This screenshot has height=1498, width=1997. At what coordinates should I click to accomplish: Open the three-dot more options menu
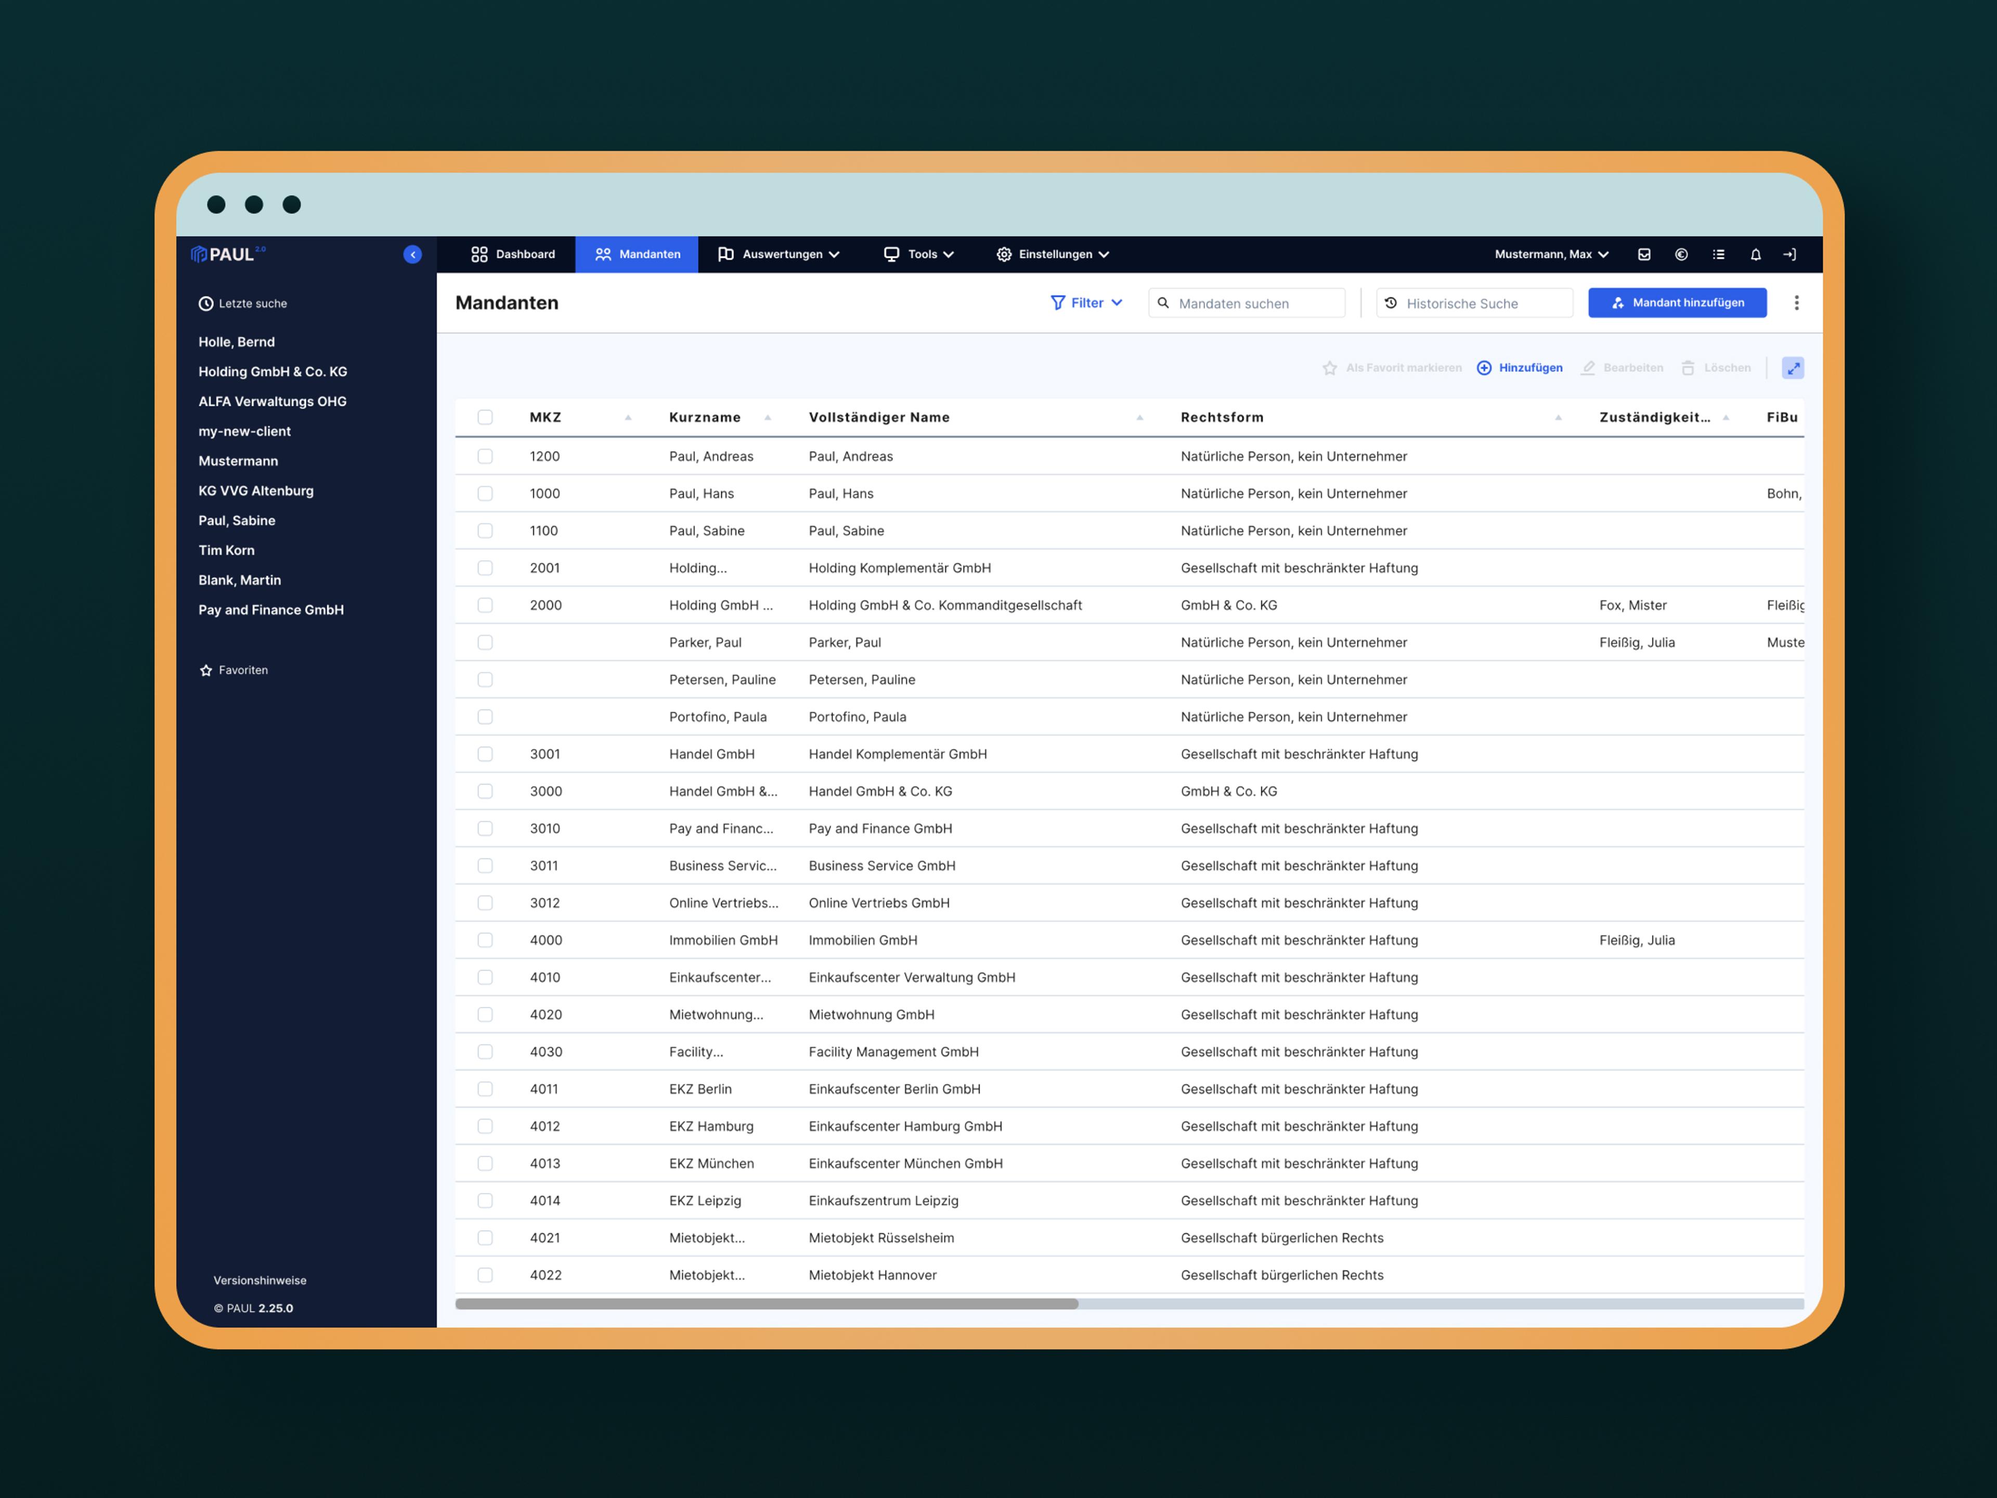click(1796, 303)
